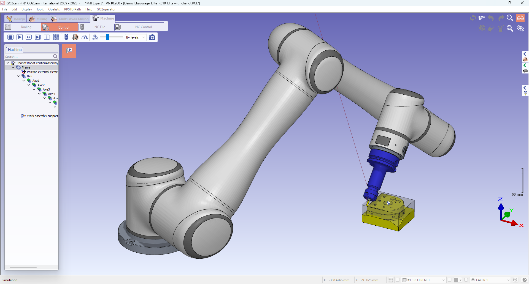The height and width of the screenshot is (284, 529).
Task: Open the NC File section
Action: [96, 27]
